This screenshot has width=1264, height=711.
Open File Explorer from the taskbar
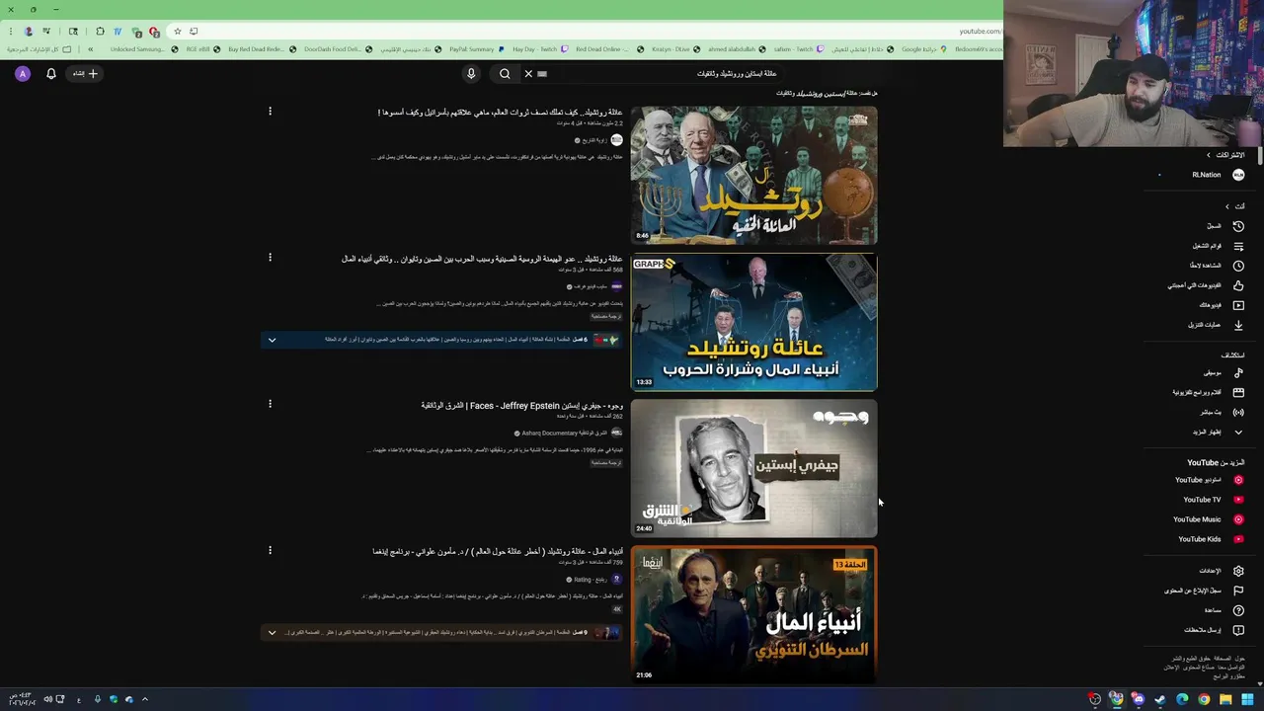click(x=1225, y=699)
